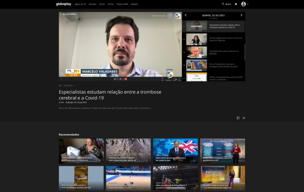Click the playlist scrollbar
The image size is (304, 192).
pos(245,52)
